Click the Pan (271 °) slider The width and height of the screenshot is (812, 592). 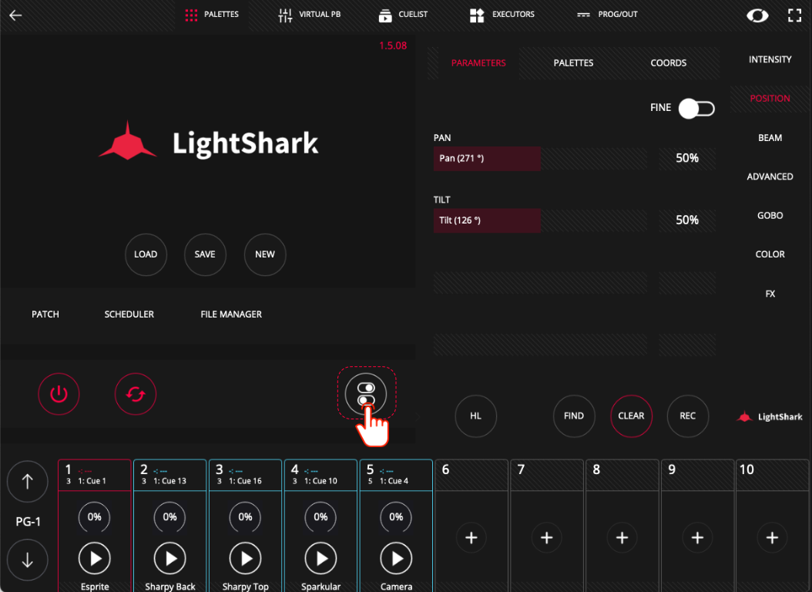pyautogui.click(x=540, y=159)
